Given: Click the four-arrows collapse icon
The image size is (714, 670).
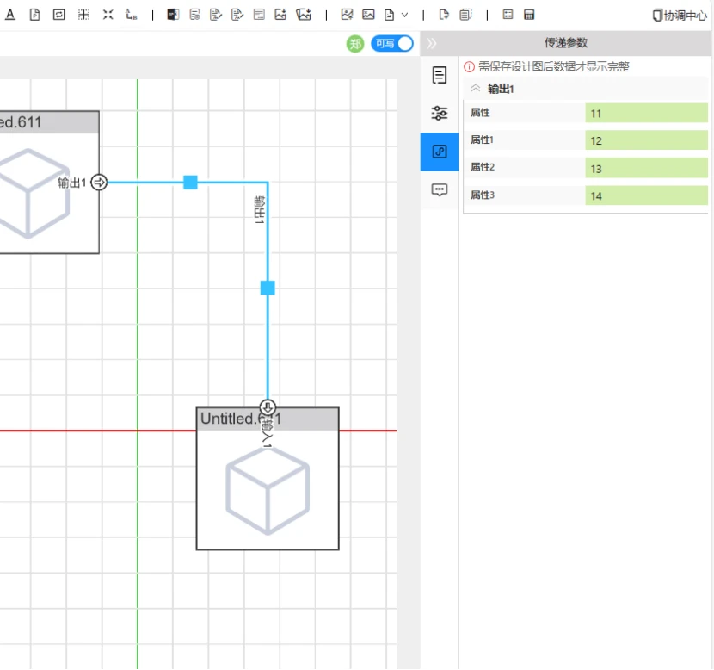Looking at the screenshot, I should (108, 15).
